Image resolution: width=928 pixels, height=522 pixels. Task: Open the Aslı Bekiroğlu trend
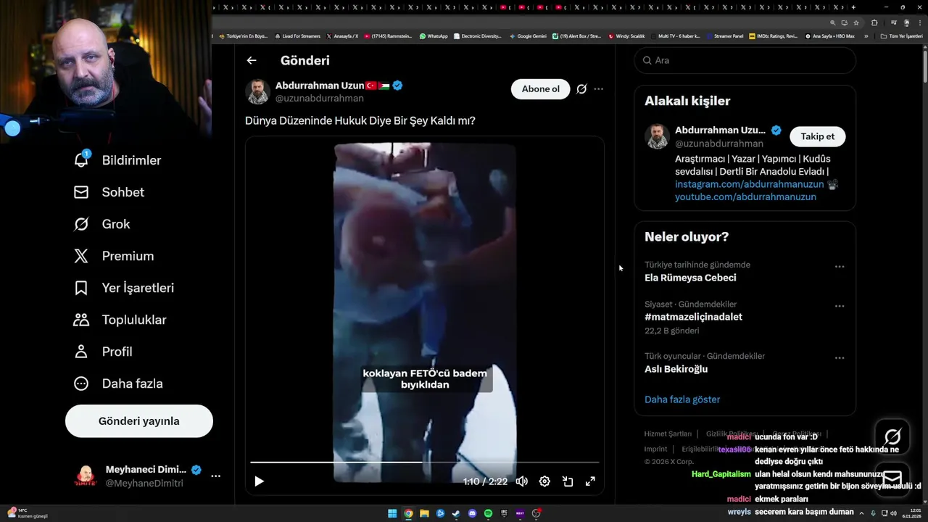point(676,369)
